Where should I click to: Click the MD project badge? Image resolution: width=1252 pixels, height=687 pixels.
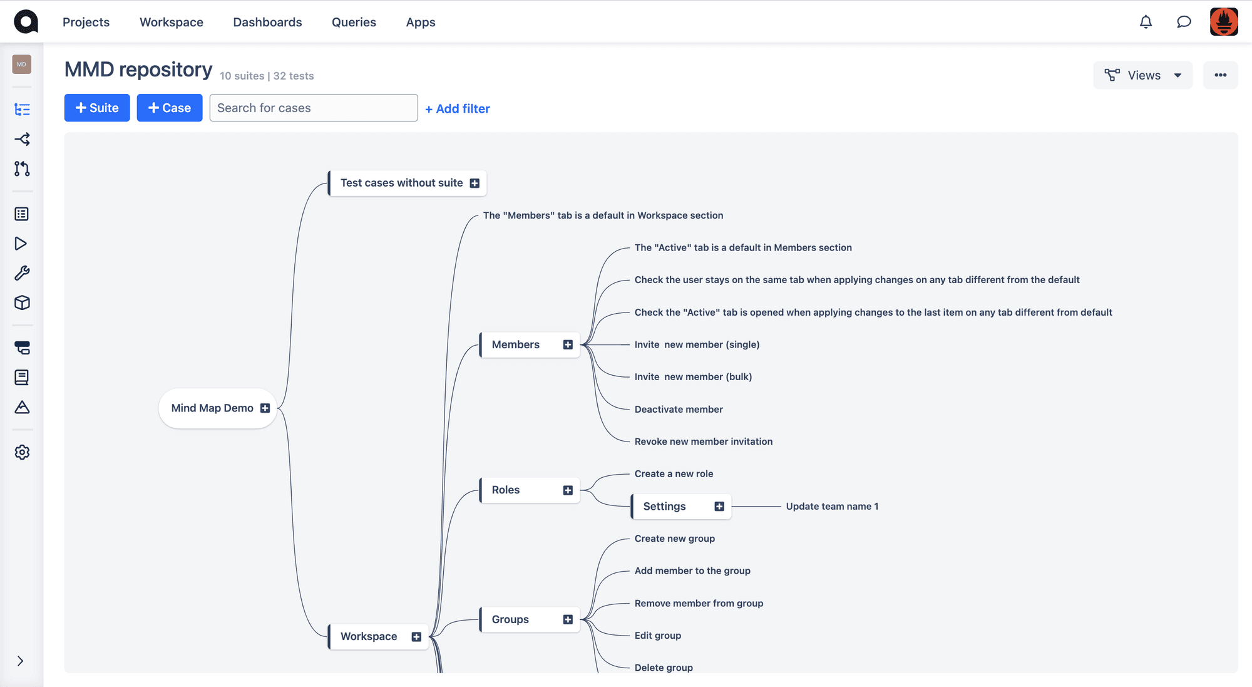click(22, 65)
